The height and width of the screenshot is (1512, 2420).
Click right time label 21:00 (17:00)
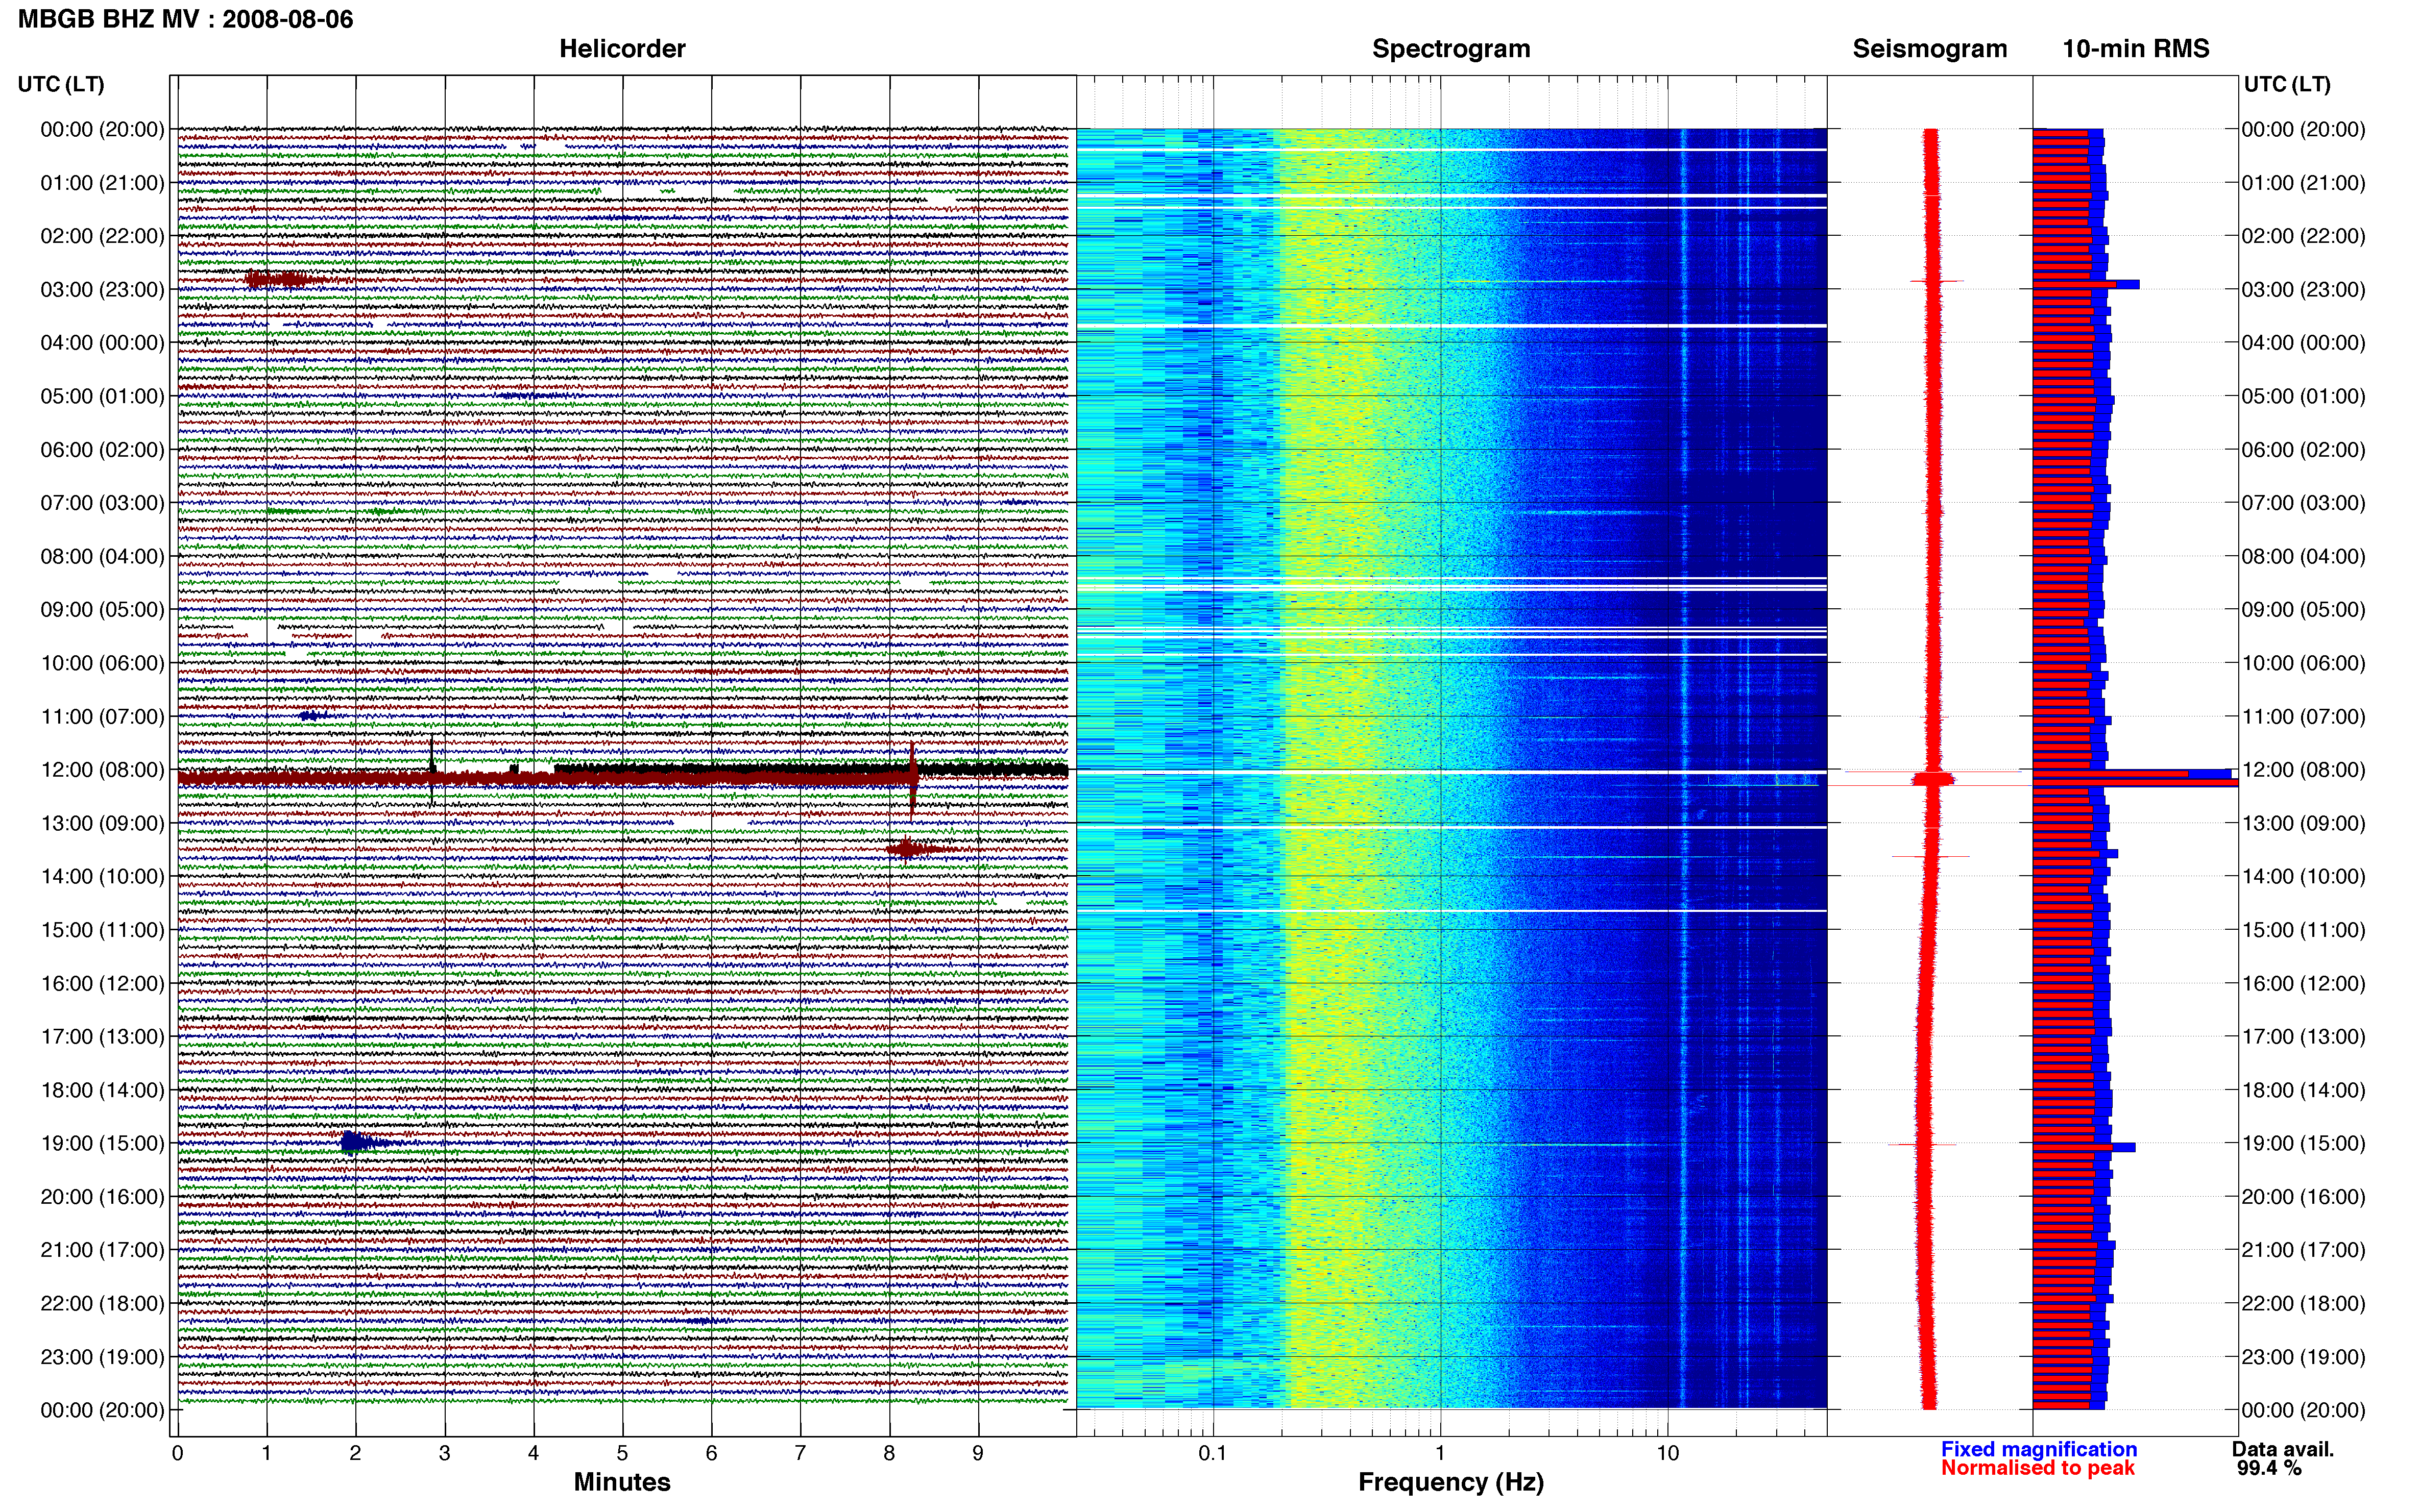point(2304,1250)
